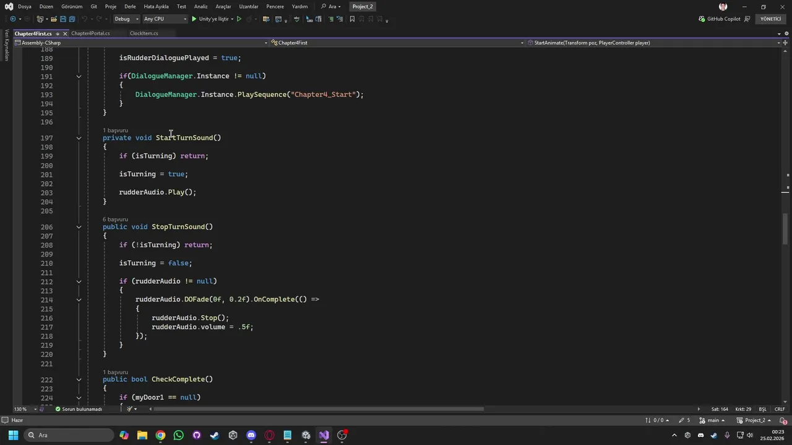This screenshot has width=792, height=445.
Task: Open the Project_2 repository selector
Action: pyautogui.click(x=755, y=420)
